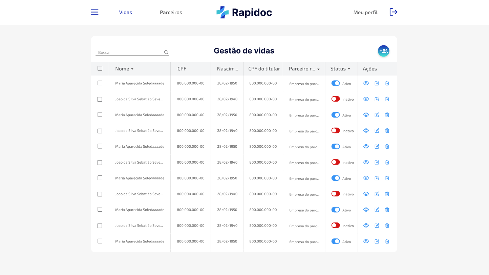The image size is (489, 275).
Task: Click the trash icon in fourth row
Action: point(387,131)
